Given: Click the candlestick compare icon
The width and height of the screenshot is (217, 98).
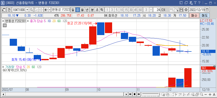Looking at the screenshot, I should coord(172,10).
